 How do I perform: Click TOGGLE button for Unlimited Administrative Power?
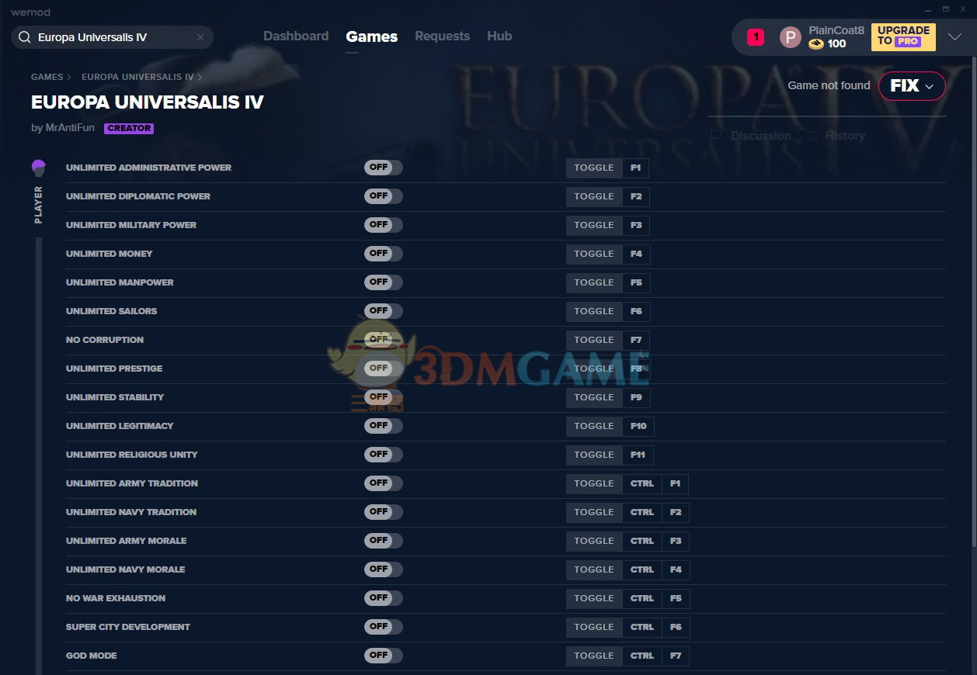(x=594, y=168)
